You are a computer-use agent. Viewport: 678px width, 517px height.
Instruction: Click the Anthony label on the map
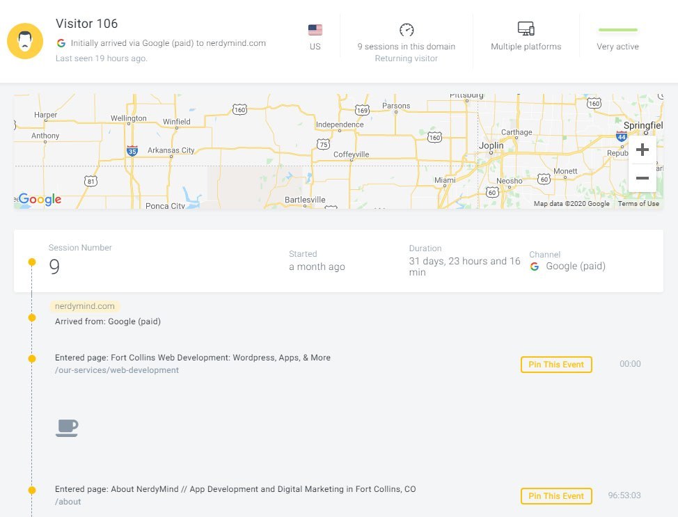point(45,135)
